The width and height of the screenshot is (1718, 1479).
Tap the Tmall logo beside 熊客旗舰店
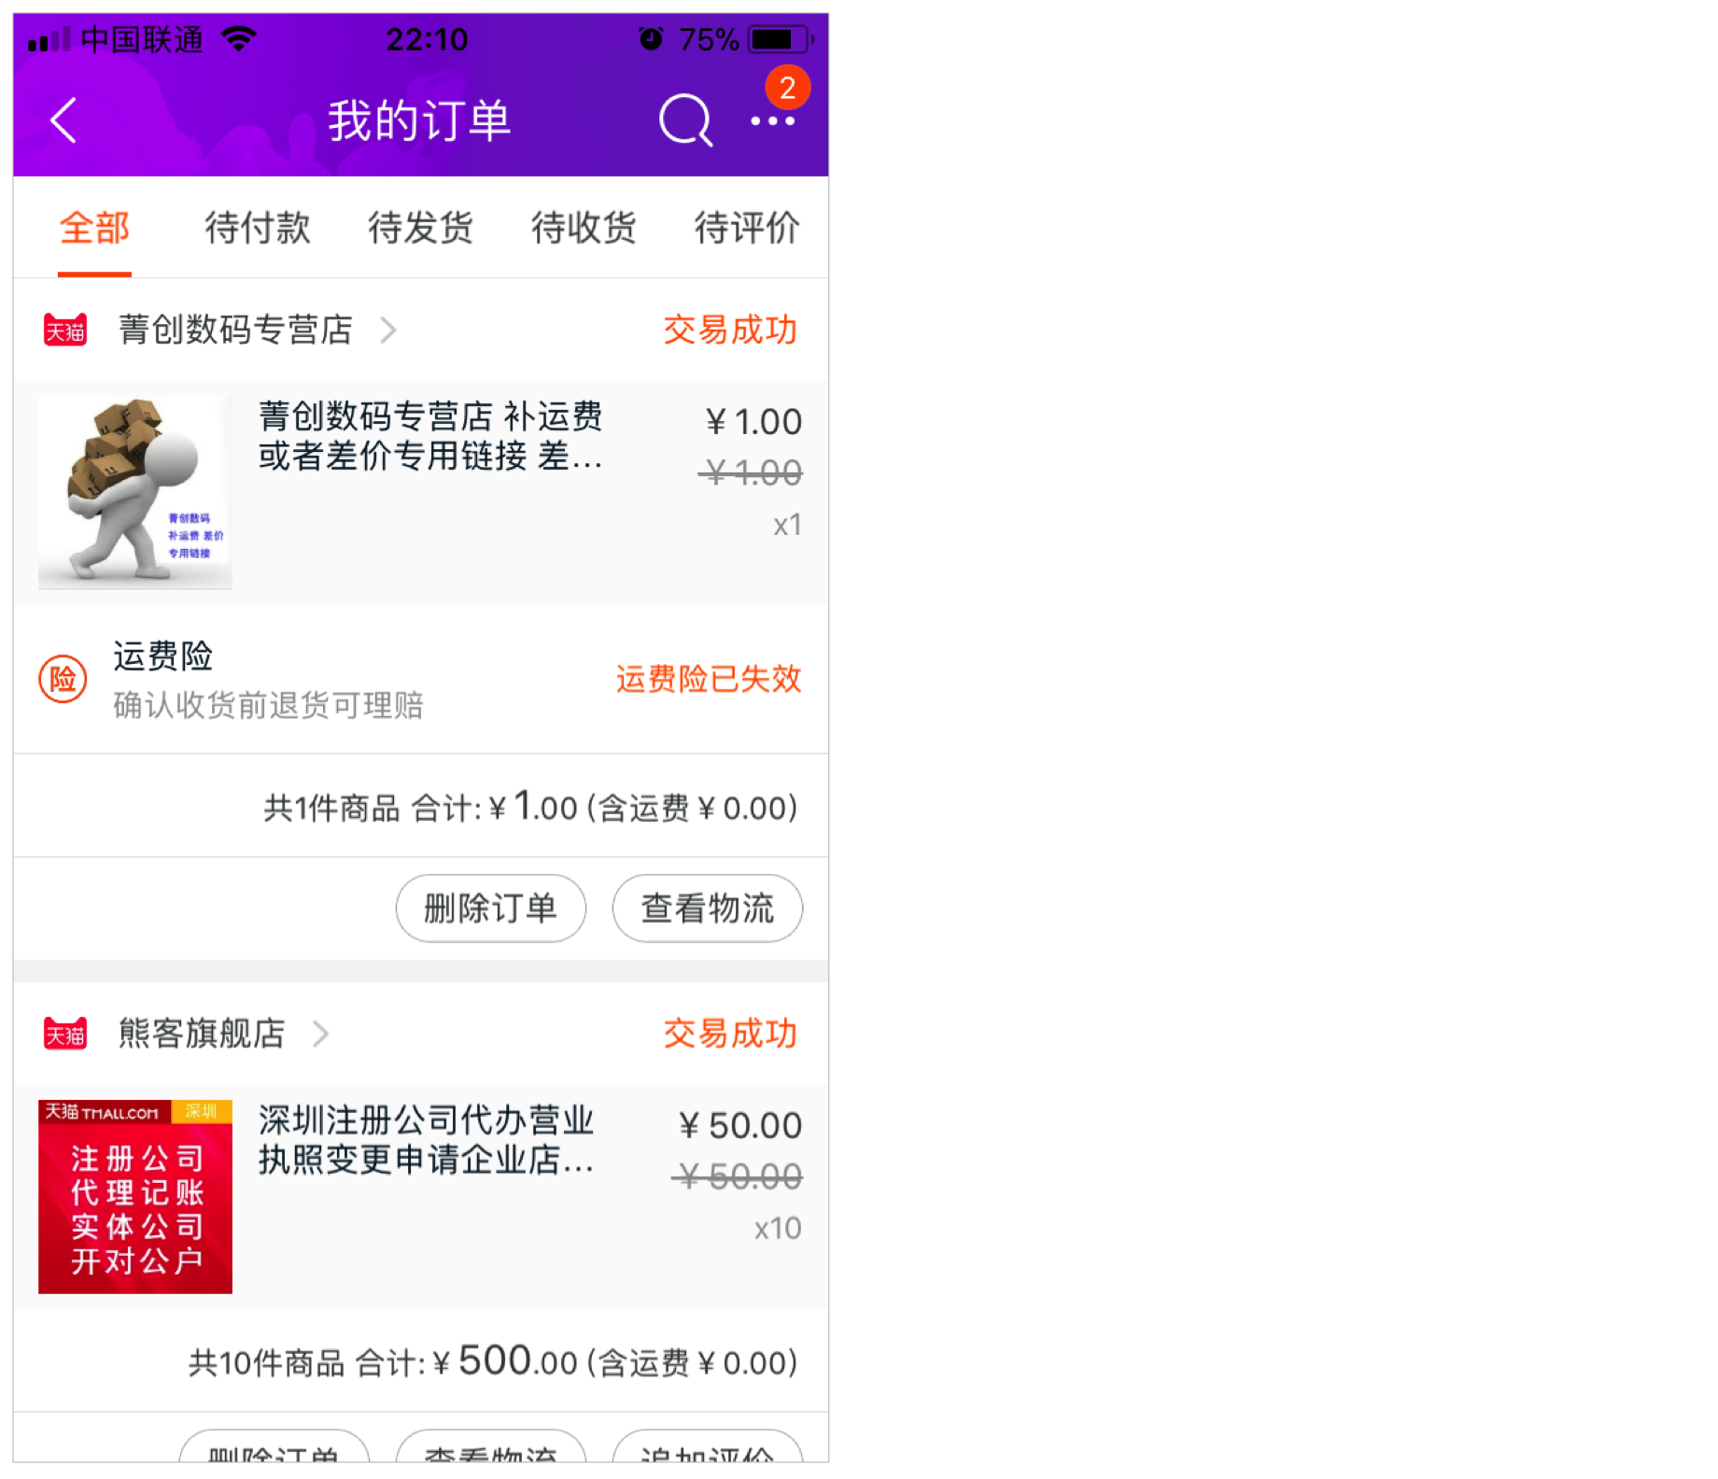[65, 1035]
